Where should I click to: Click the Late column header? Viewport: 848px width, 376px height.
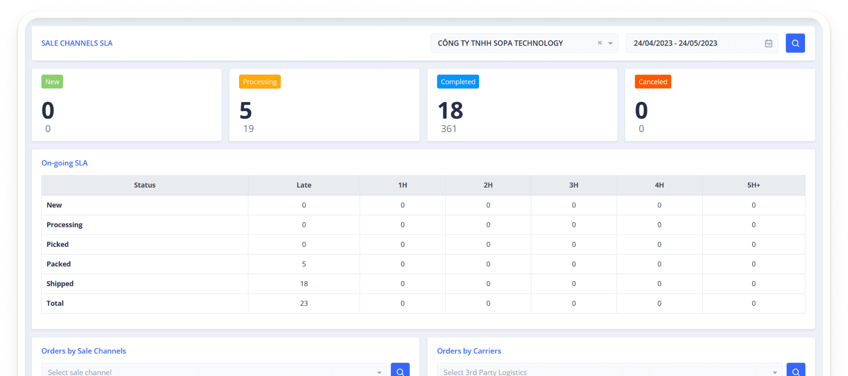coord(304,185)
